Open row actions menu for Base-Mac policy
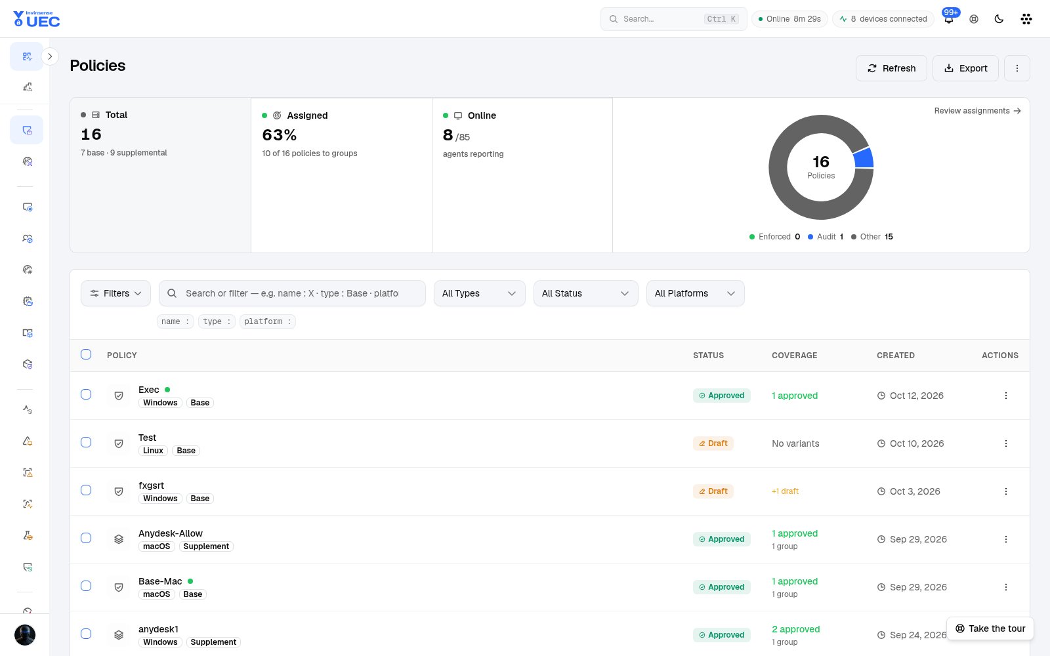 (1005, 587)
